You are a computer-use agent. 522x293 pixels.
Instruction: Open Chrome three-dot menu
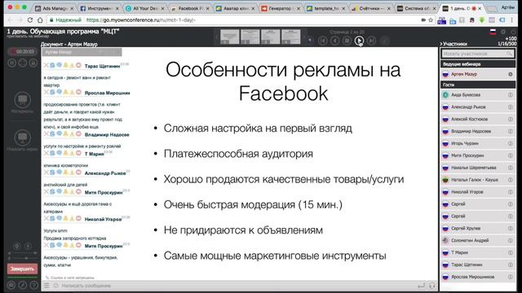512,20
